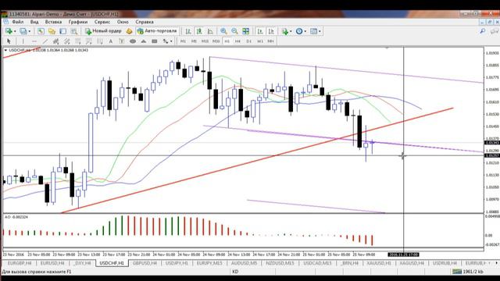Set timeframe to M15
The width and height of the screenshot is (500, 281).
point(205,41)
